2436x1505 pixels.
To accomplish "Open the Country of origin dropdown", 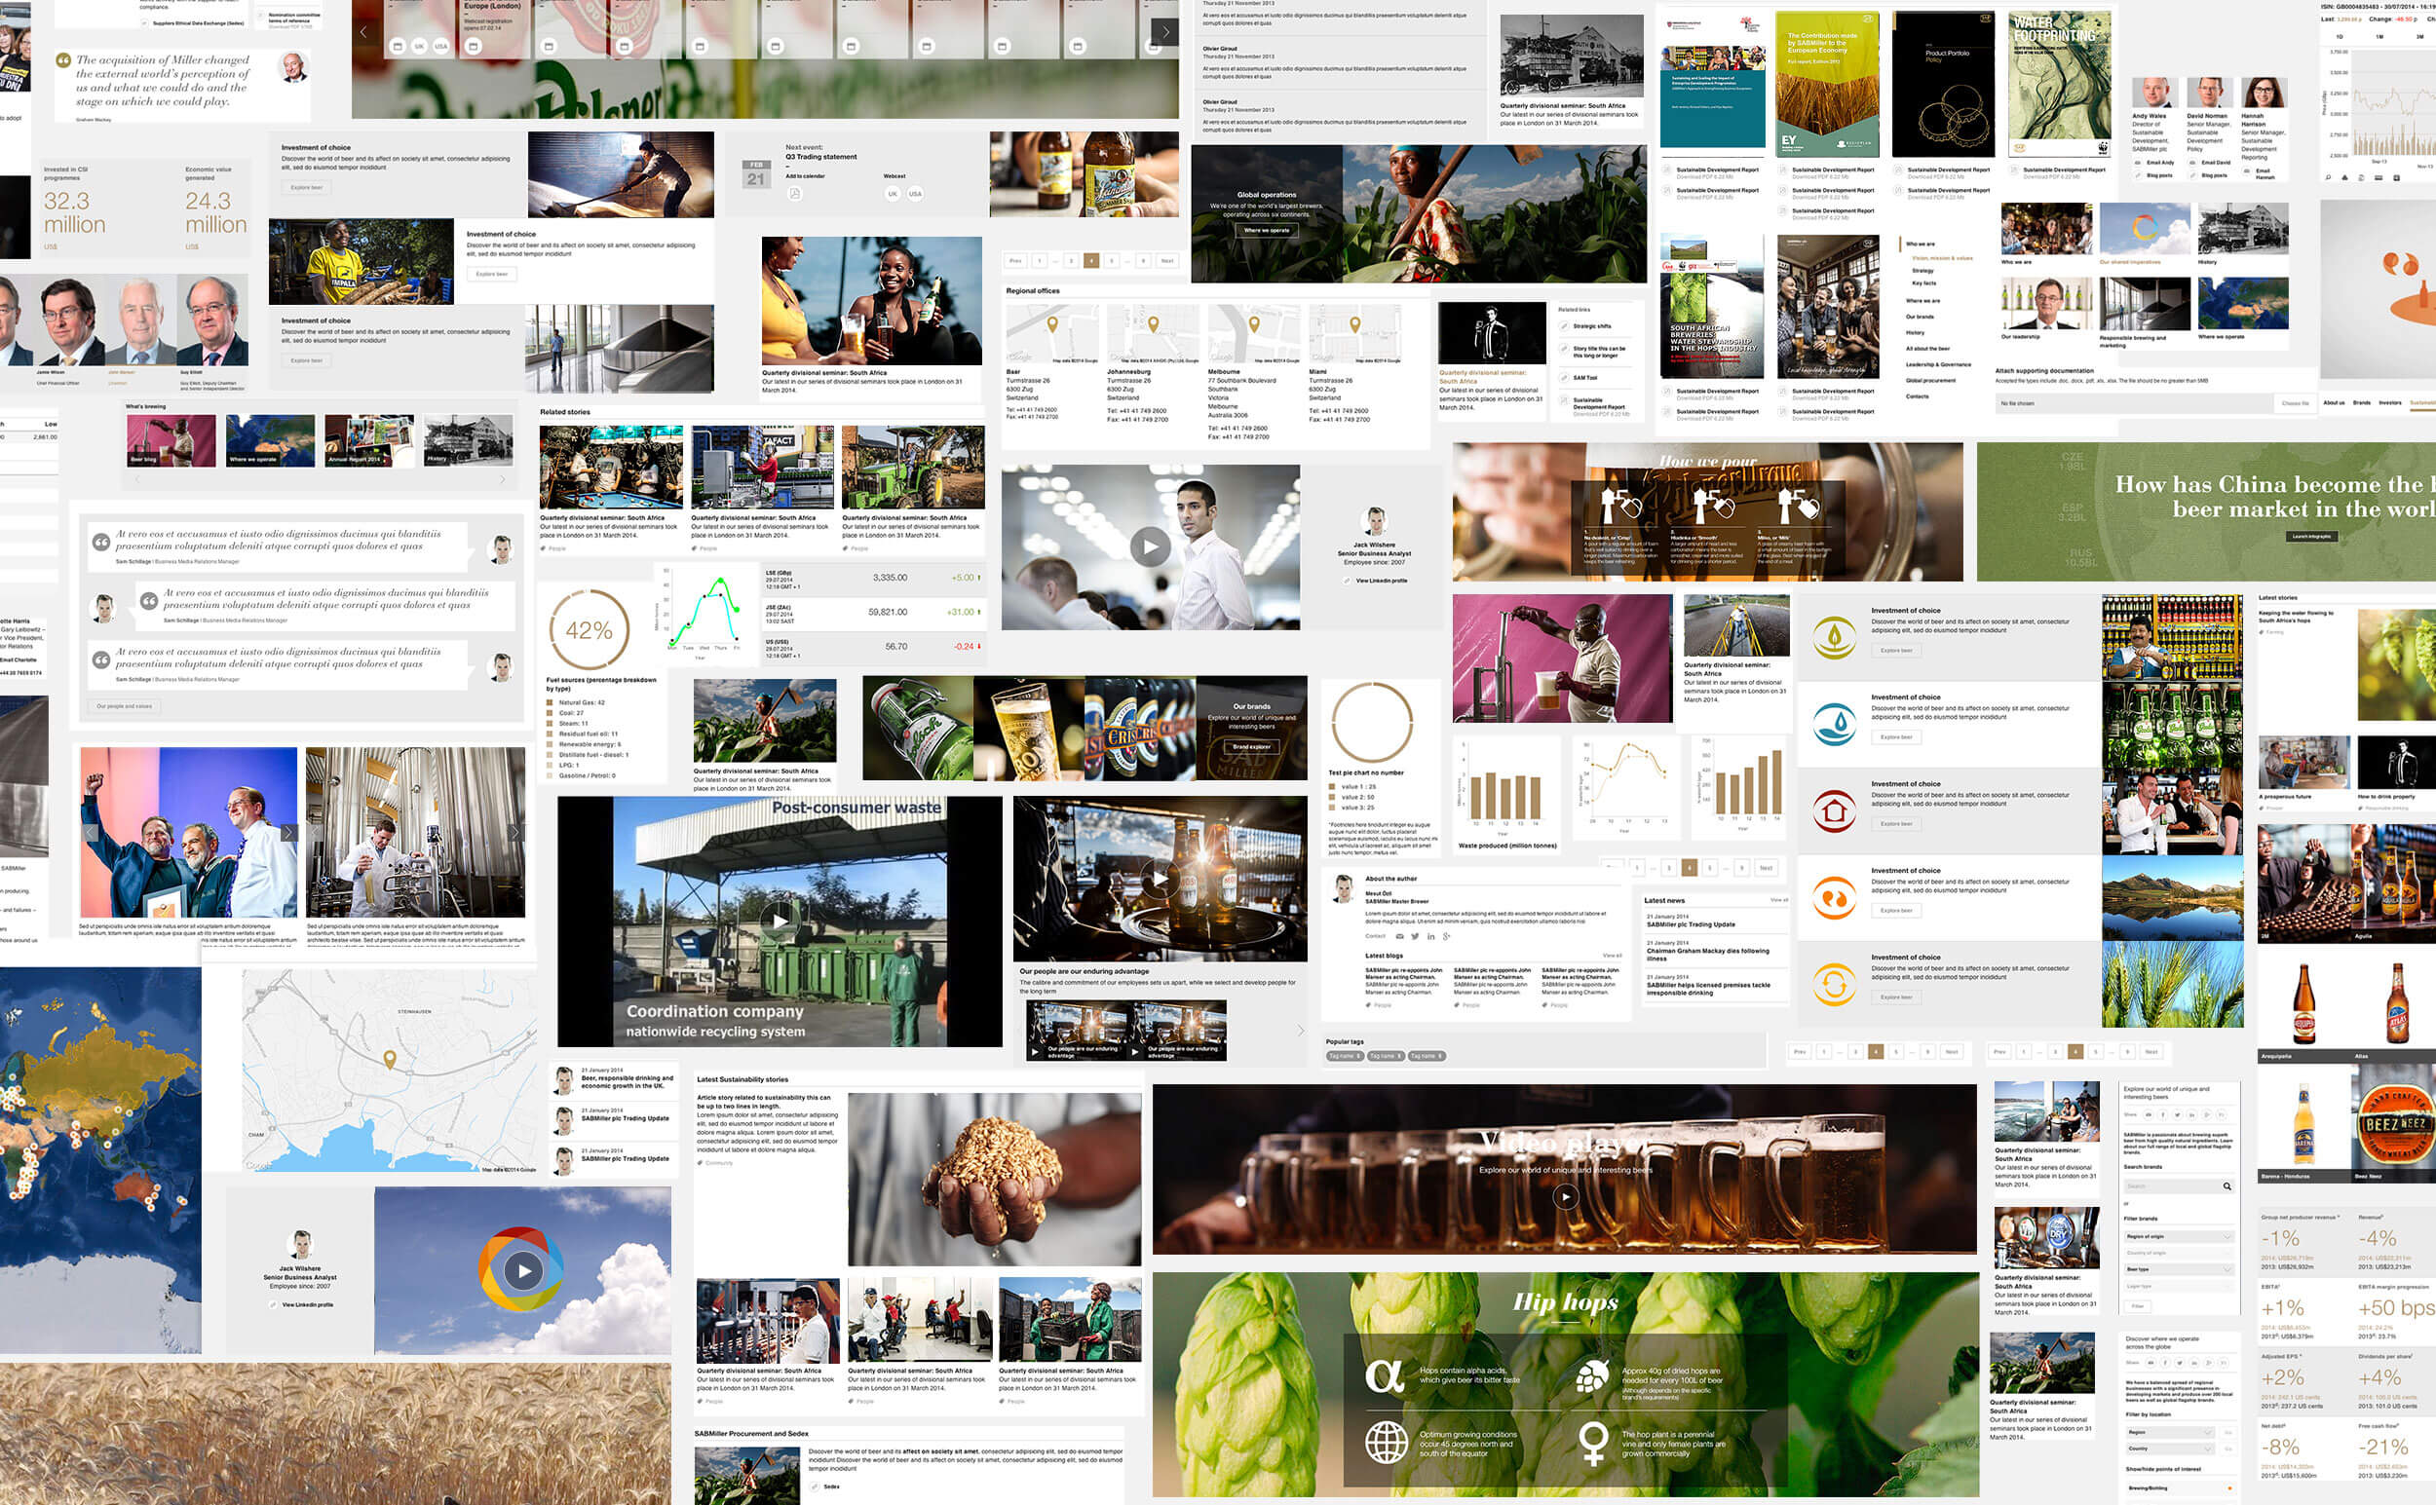I will click(x=2180, y=1253).
